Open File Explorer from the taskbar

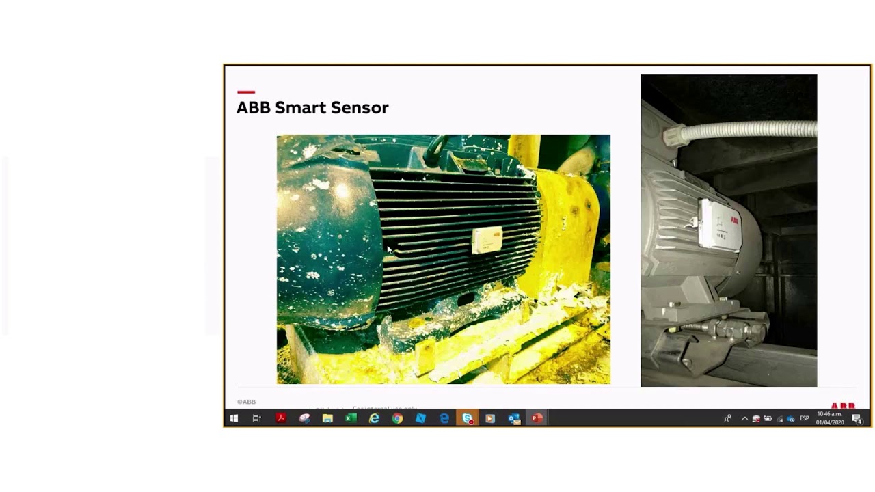[327, 418]
